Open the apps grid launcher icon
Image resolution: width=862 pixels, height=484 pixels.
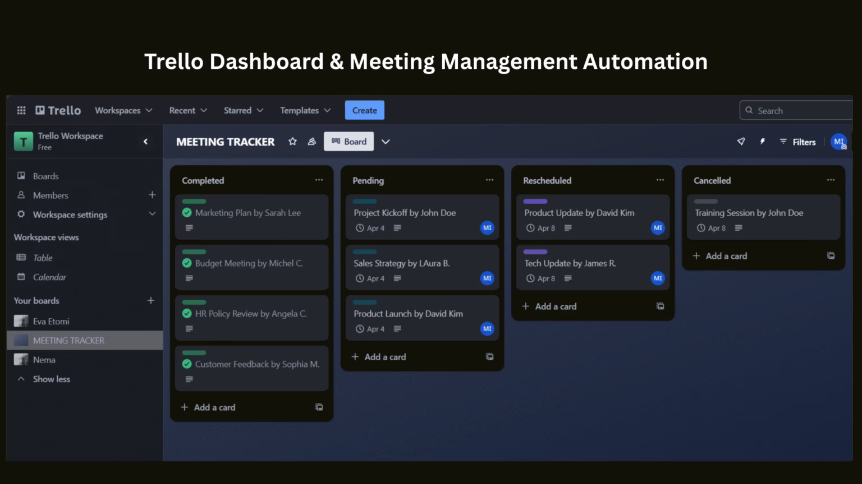(x=21, y=110)
